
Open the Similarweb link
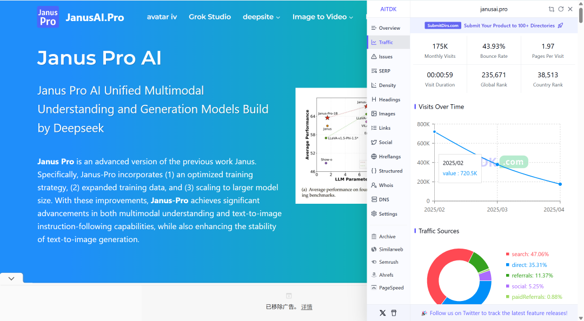tap(388, 249)
